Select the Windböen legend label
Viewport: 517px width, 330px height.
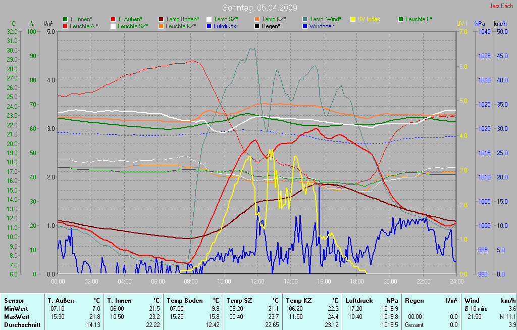pyautogui.click(x=322, y=26)
